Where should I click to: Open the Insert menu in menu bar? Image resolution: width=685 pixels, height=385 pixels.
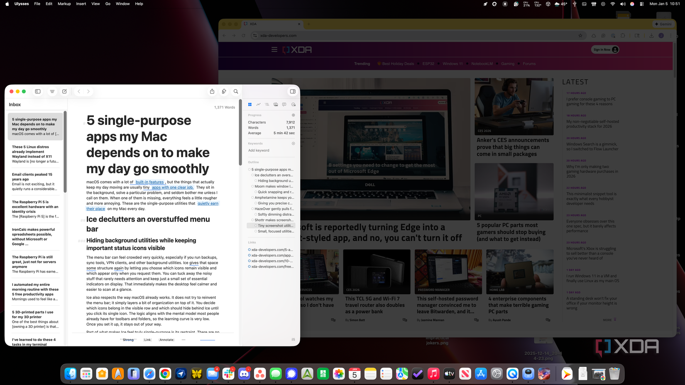(81, 4)
